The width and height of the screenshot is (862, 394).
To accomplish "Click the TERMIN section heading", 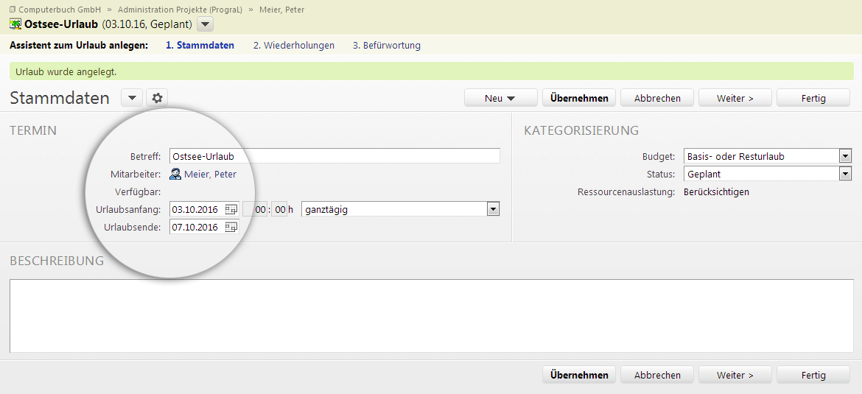I will [x=33, y=130].
